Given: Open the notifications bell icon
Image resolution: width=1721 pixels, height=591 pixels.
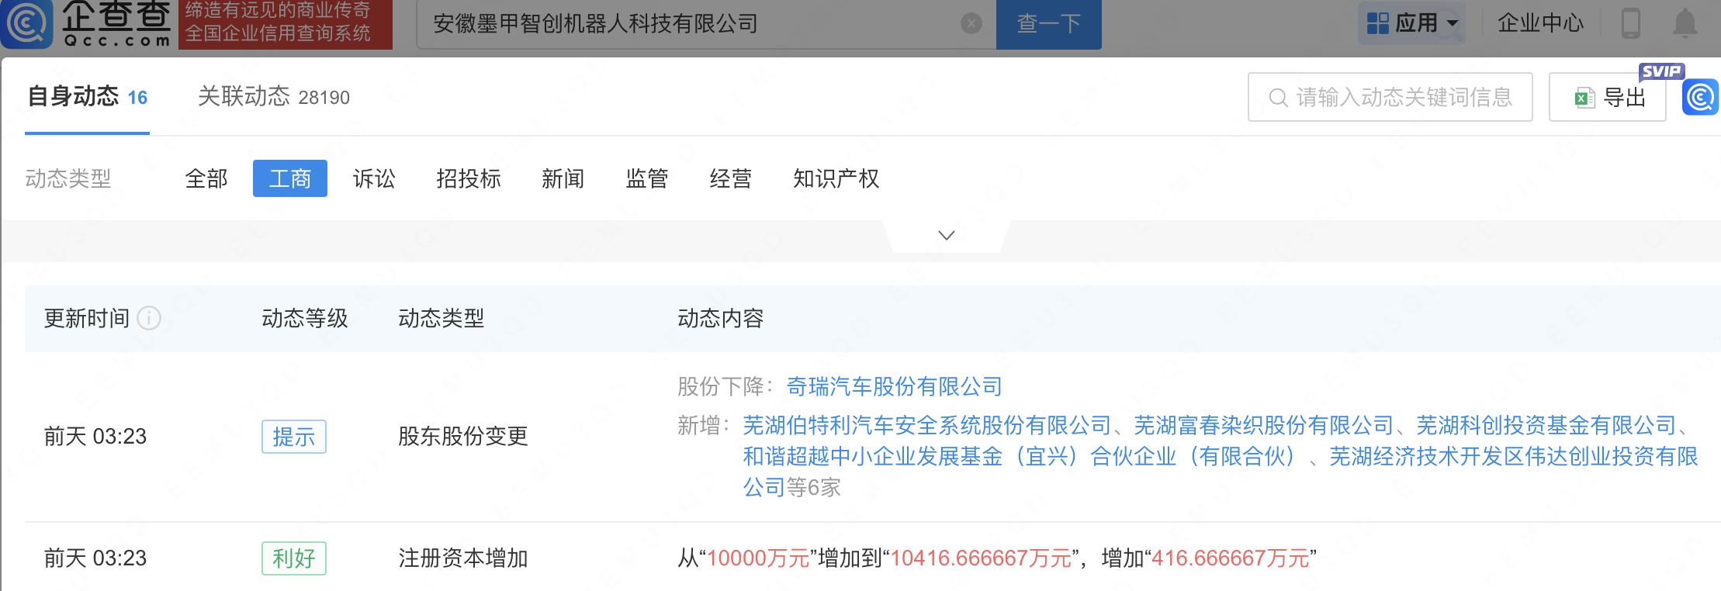Looking at the screenshot, I should tap(1685, 23).
